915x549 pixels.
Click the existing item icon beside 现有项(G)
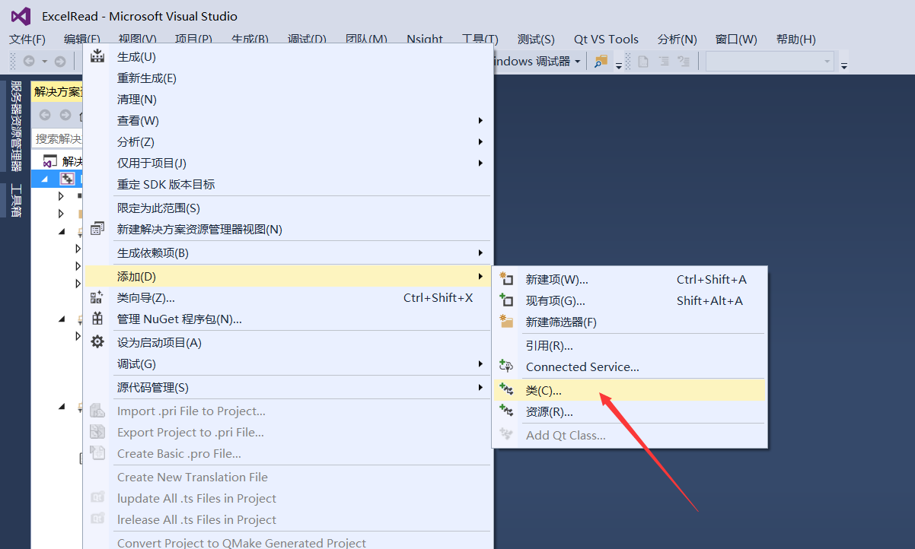[x=506, y=300]
